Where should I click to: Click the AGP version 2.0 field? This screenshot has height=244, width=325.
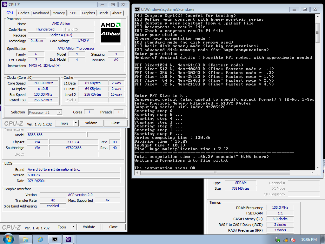point(80,195)
